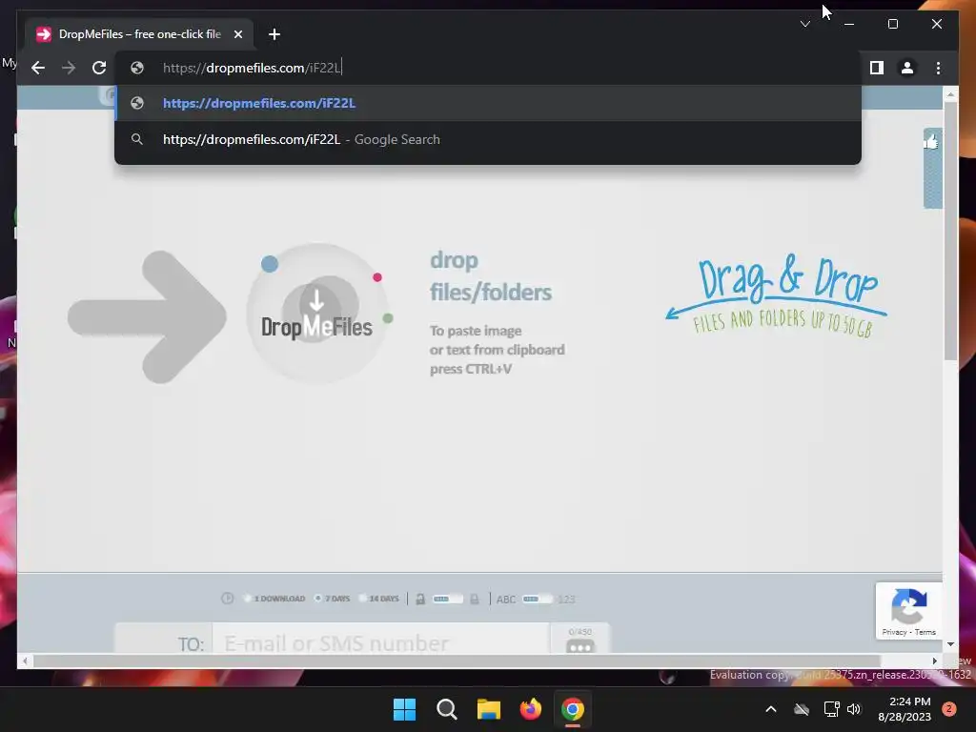
Task: Select the 7 DAYS storage option
Action: 332,599
